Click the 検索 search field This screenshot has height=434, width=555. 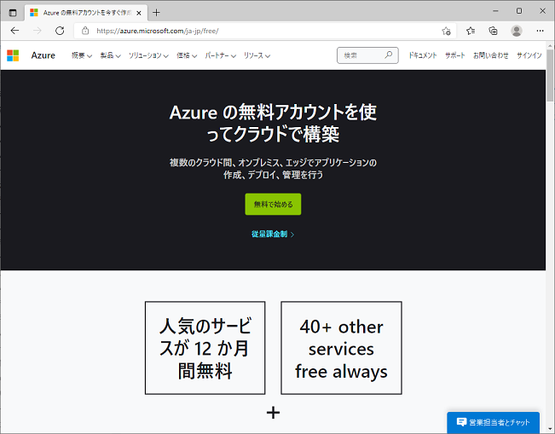[367, 55]
